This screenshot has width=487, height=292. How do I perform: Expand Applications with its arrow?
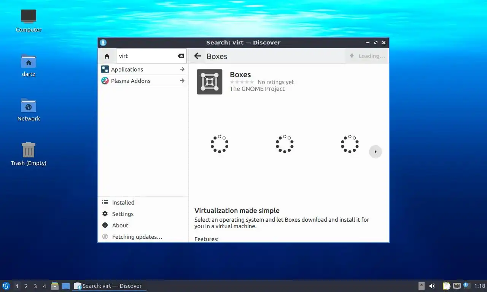[182, 69]
